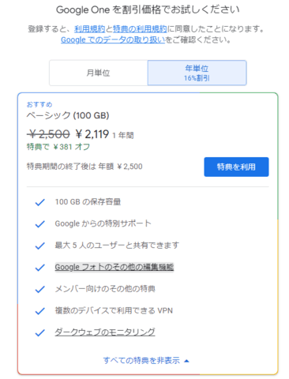This screenshot has width=289, height=379.
Task: Open 特典の利用規約 link
Action: (x=140, y=29)
